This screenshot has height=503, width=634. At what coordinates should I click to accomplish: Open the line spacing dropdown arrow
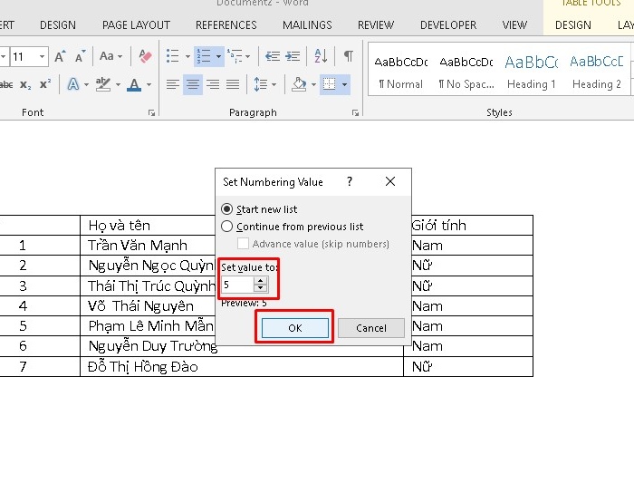tap(274, 84)
